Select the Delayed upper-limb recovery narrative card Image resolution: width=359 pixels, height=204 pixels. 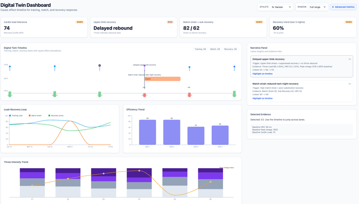302,66
